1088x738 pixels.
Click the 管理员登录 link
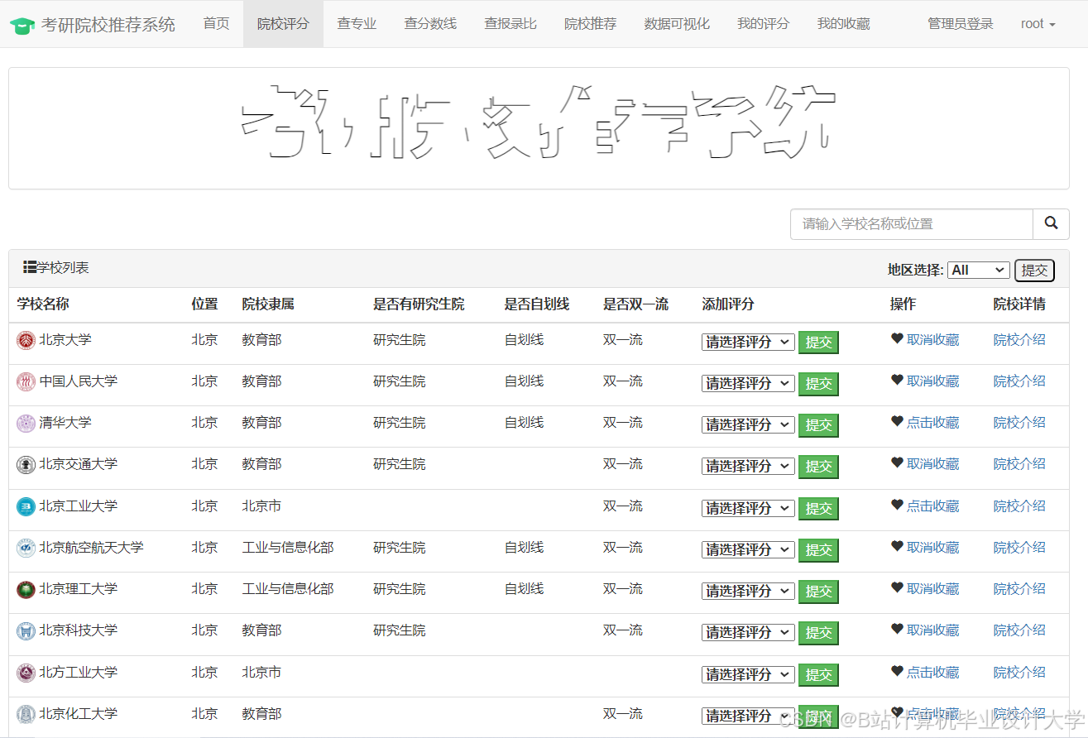tap(961, 24)
